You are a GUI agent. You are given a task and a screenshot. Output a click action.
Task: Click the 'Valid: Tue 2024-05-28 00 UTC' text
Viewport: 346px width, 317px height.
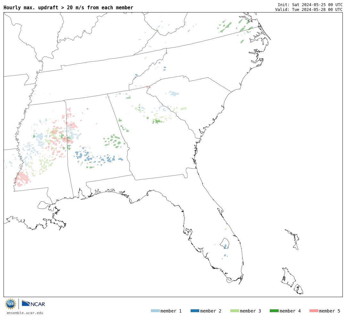coord(309,9)
